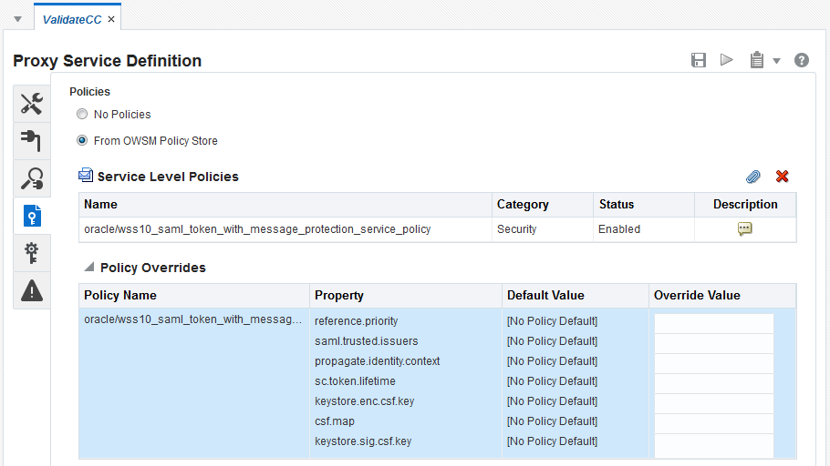The width and height of the screenshot is (830, 466).
Task: Click default value of reference.priority
Action: tap(552, 321)
